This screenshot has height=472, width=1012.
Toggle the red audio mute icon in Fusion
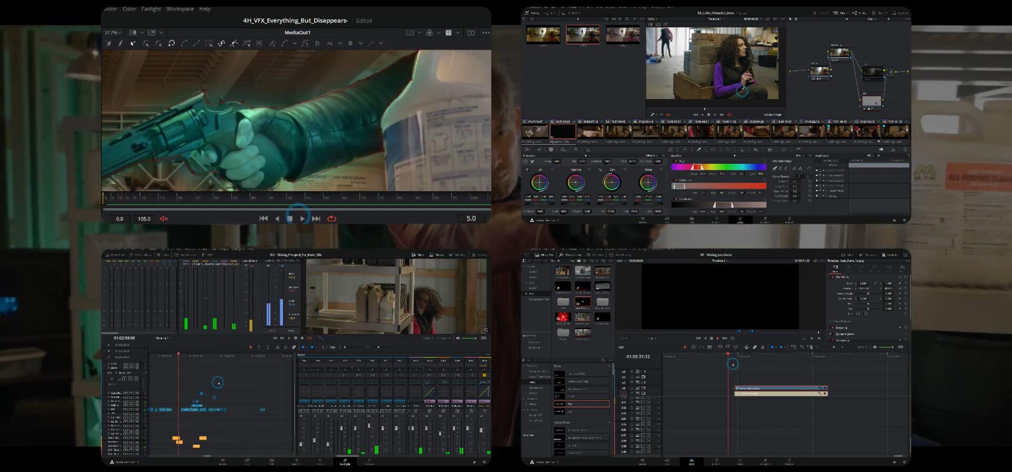click(x=164, y=219)
